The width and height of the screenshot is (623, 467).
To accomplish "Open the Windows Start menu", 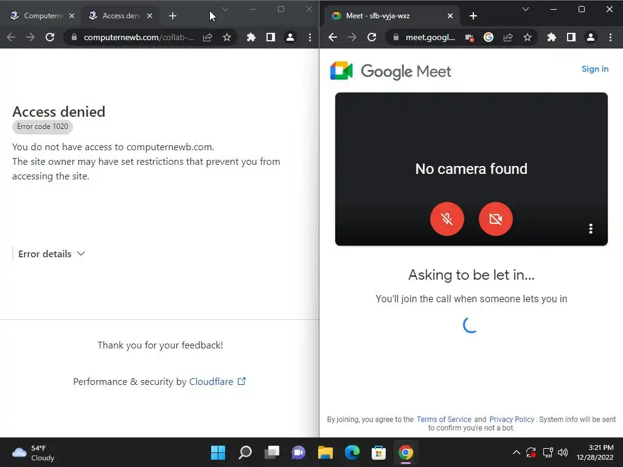I will 218,452.
